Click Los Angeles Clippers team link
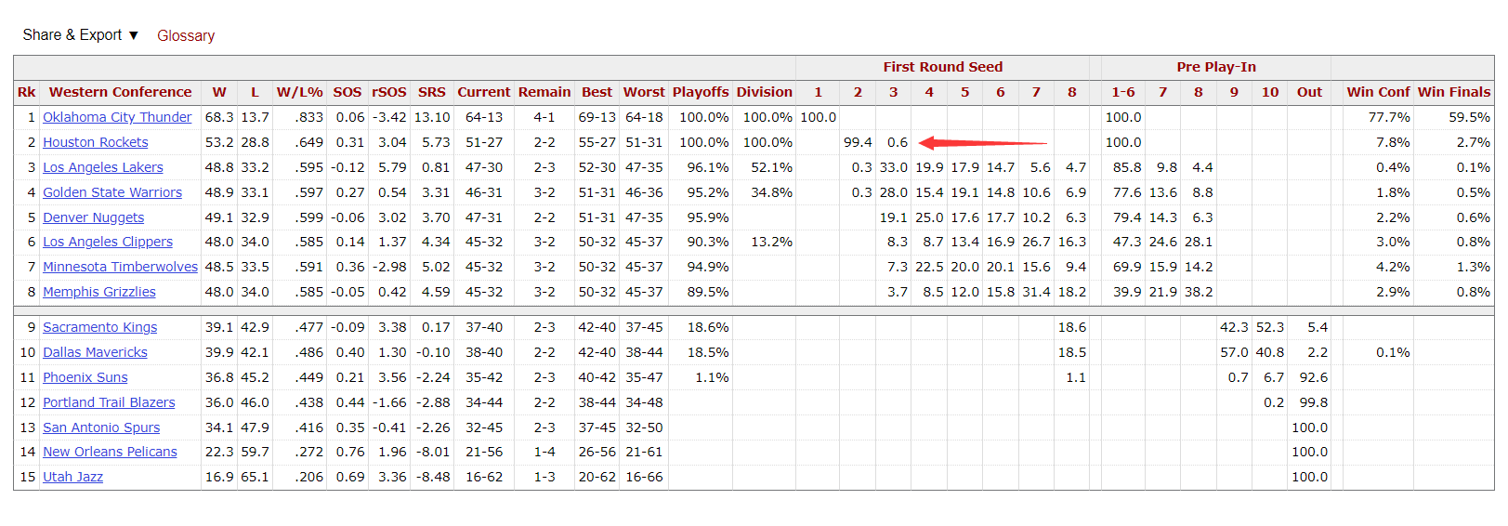The image size is (1508, 526). click(108, 242)
